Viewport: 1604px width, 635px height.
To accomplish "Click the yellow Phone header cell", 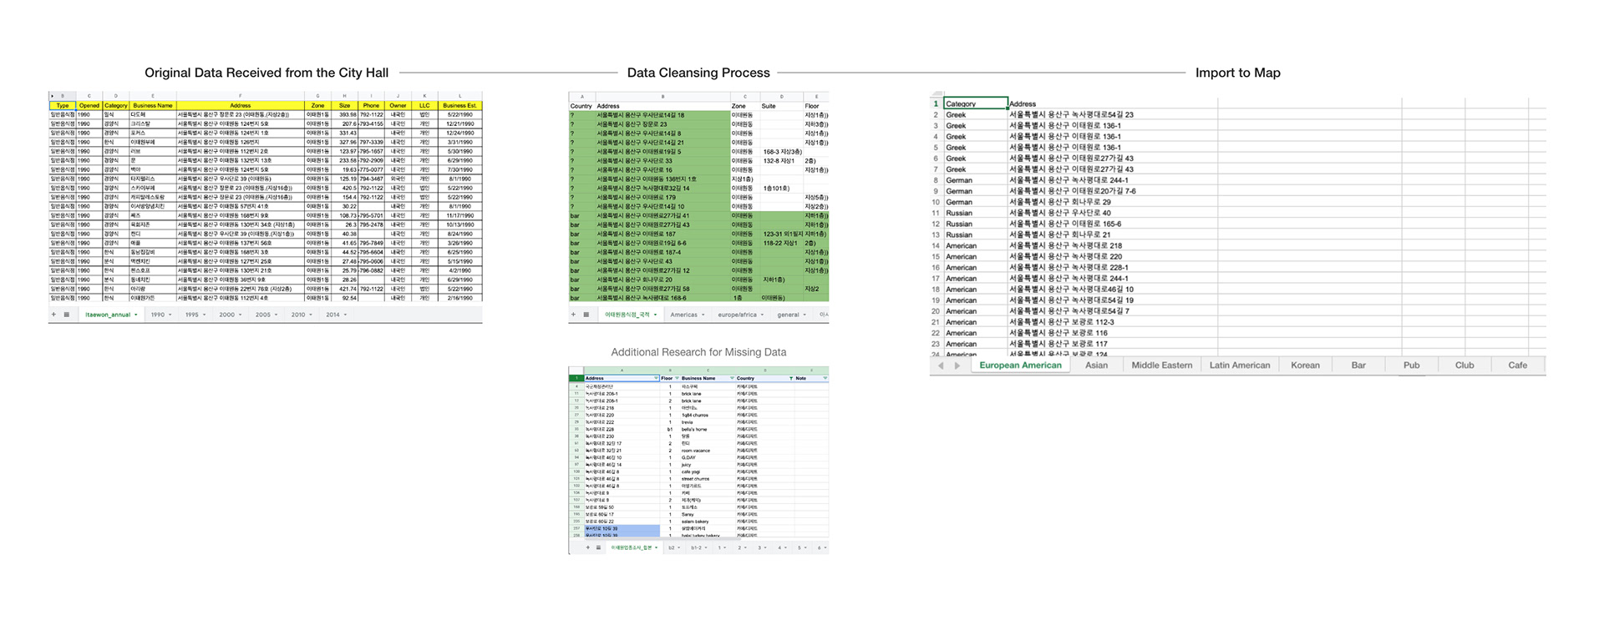I will [x=372, y=105].
